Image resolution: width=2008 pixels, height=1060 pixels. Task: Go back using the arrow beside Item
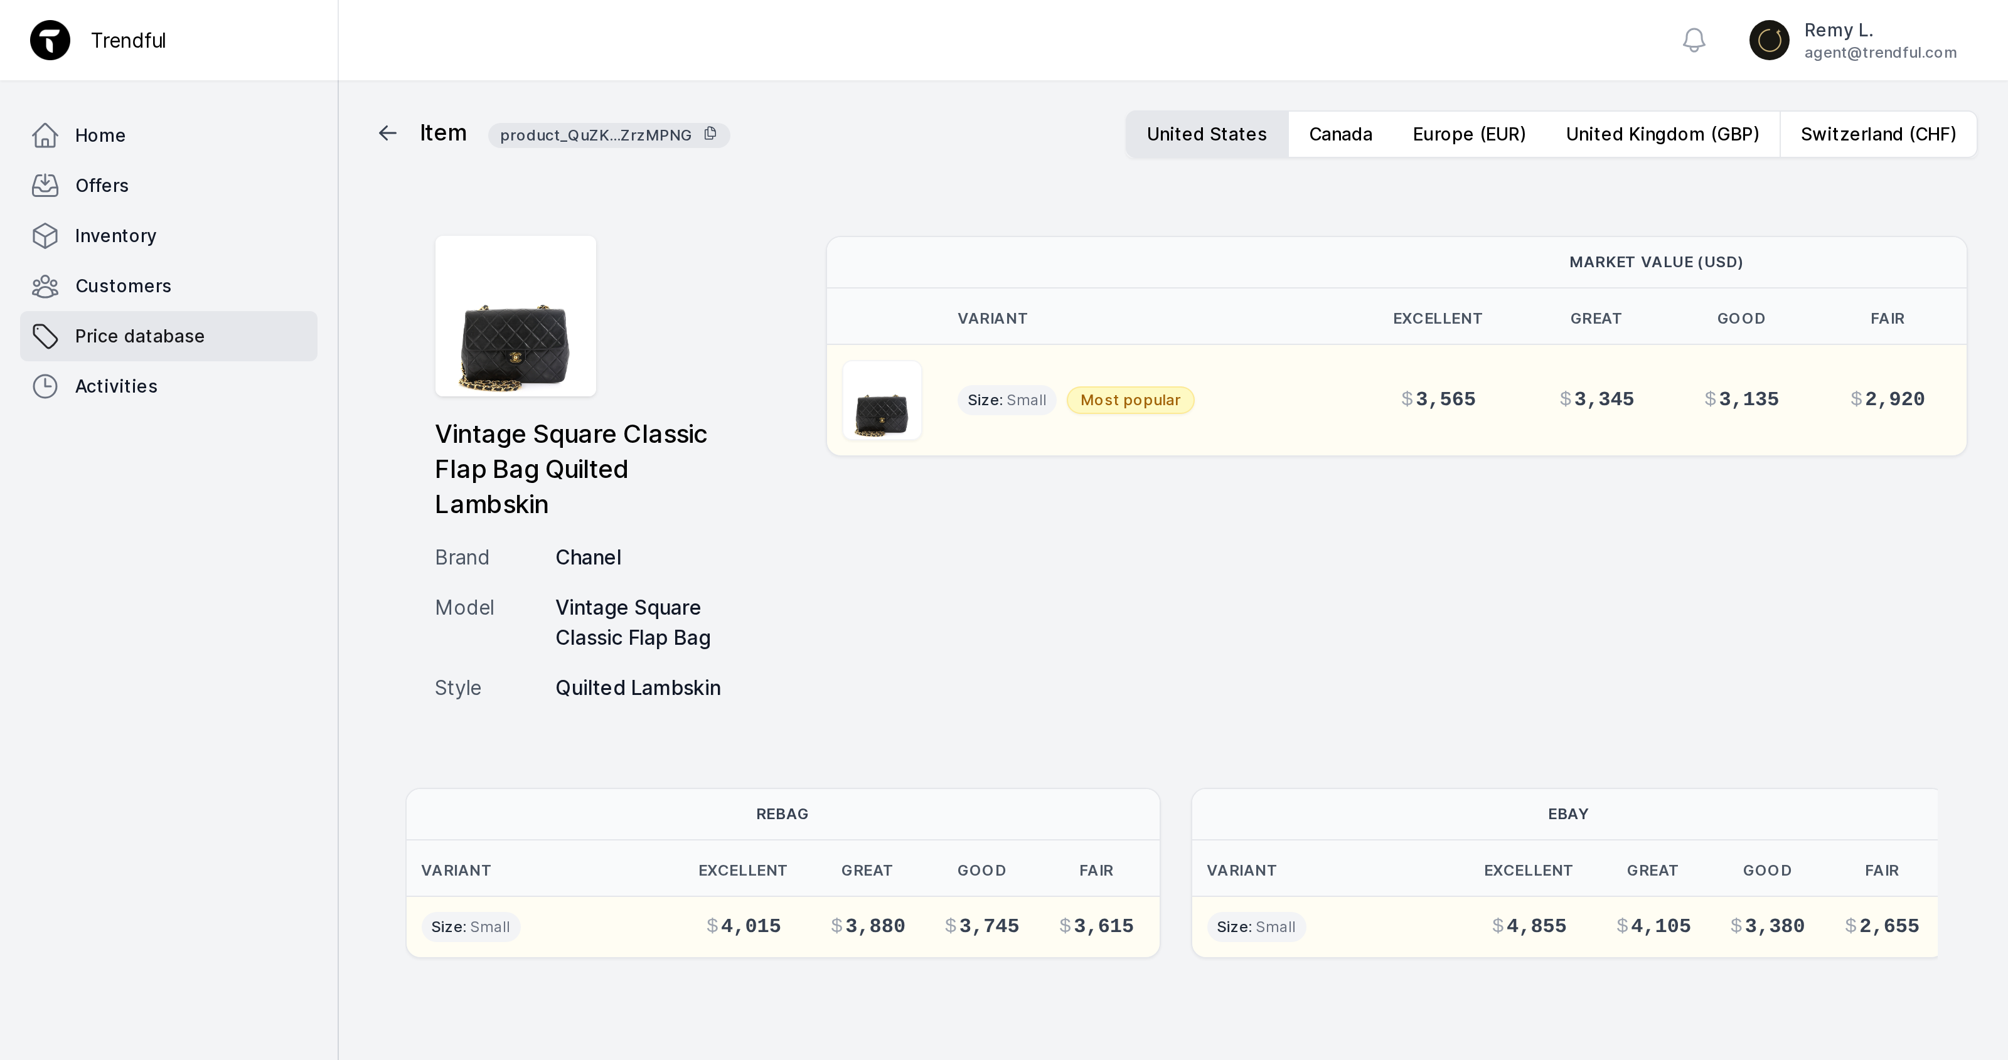(x=387, y=133)
